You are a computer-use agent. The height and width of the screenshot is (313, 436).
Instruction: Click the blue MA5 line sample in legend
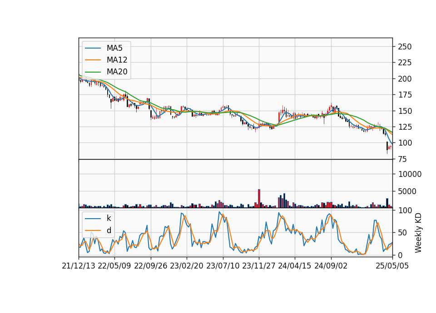click(93, 48)
